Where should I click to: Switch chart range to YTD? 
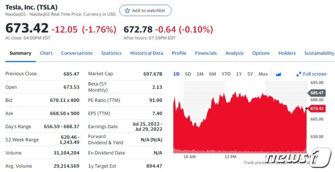[x=226, y=74]
